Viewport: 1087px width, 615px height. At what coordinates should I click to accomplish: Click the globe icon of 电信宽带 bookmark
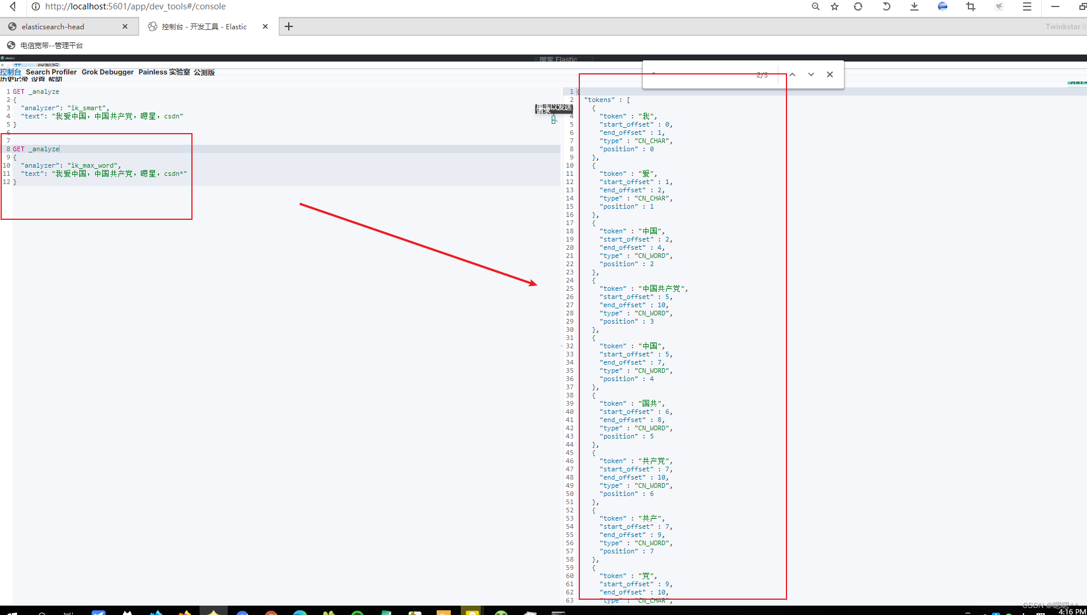click(x=11, y=45)
